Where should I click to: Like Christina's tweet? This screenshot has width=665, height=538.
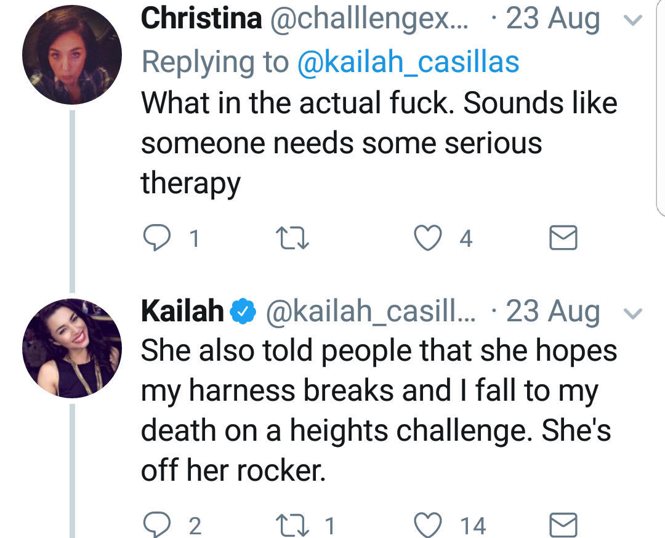428,238
